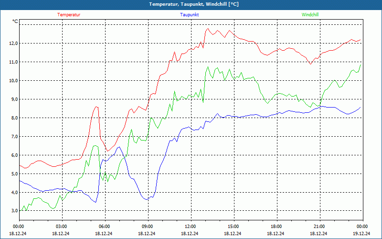Click the blue Taupunkt legend label
The height and width of the screenshot is (239, 382).
[x=189, y=15]
